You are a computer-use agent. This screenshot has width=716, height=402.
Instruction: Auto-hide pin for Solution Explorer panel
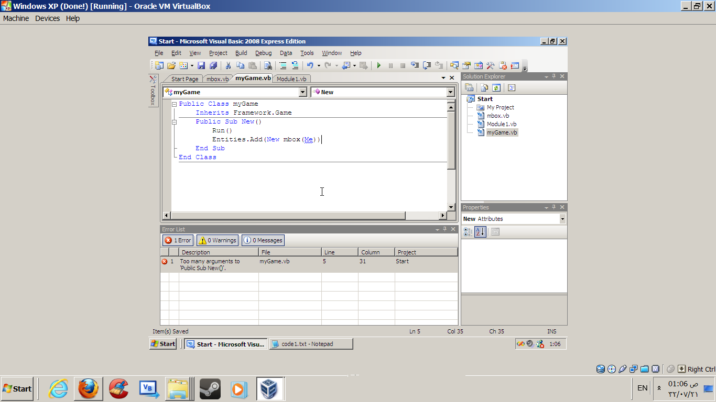click(554, 76)
